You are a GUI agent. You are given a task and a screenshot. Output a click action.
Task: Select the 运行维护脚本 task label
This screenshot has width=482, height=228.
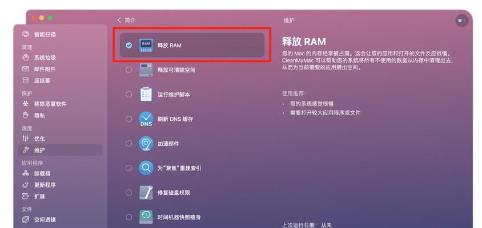point(174,95)
